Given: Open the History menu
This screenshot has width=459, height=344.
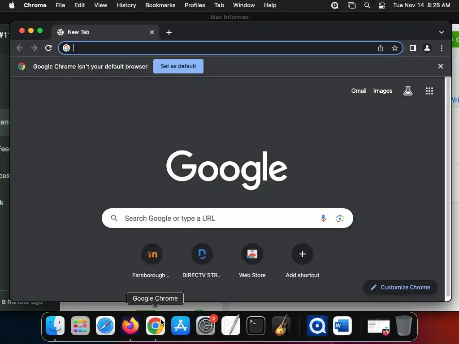Looking at the screenshot, I should [x=126, y=5].
